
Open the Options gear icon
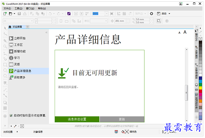click(151, 13)
